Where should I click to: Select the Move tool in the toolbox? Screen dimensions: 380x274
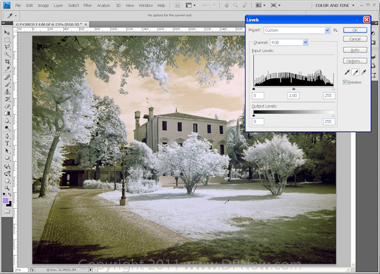click(x=7, y=32)
